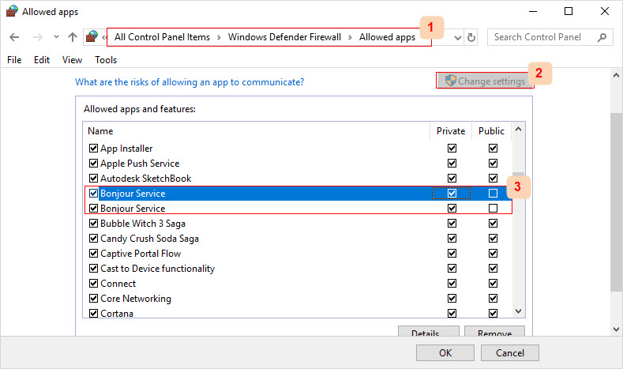Select the Captive Portal Flow row
This screenshot has height=369, width=623.
click(x=298, y=254)
